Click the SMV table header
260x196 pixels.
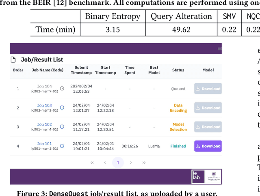(229, 16)
